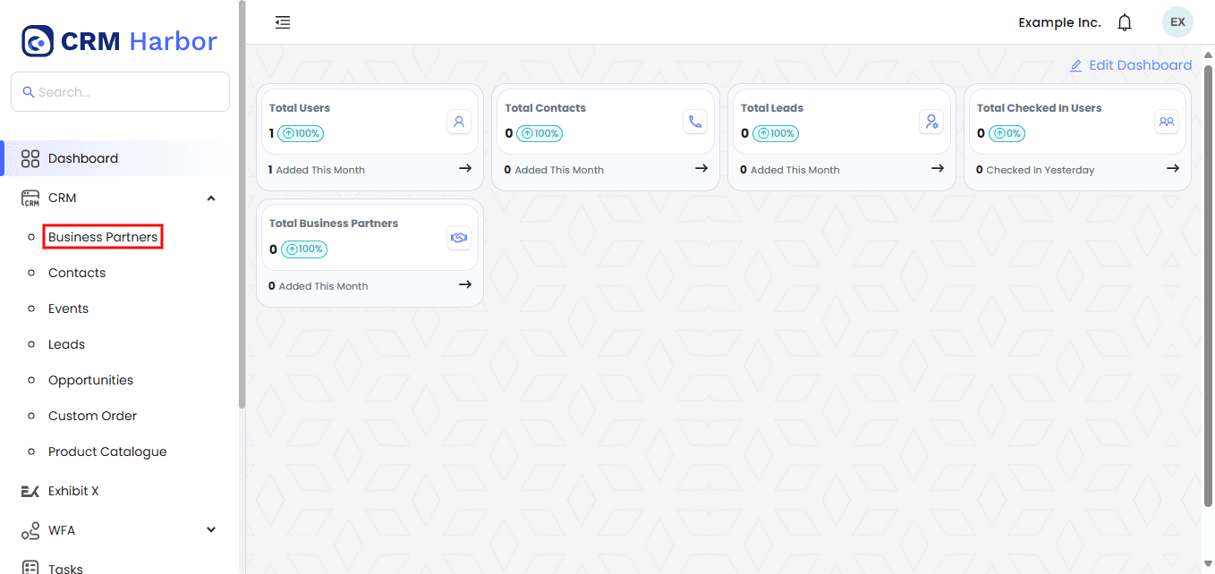The image size is (1215, 574).
Task: Click the 100% badge on Total Leads
Action: 775,133
